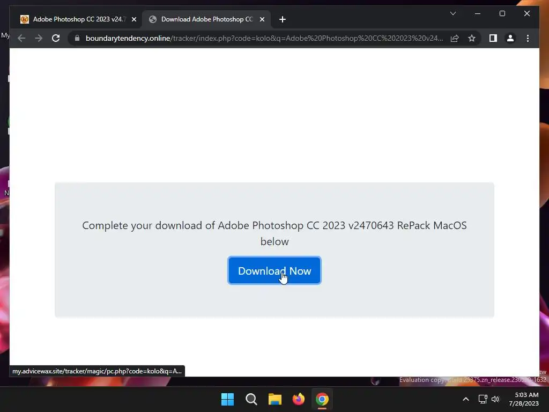Launch Firefox from the taskbar
The width and height of the screenshot is (549, 412).
pos(298,399)
